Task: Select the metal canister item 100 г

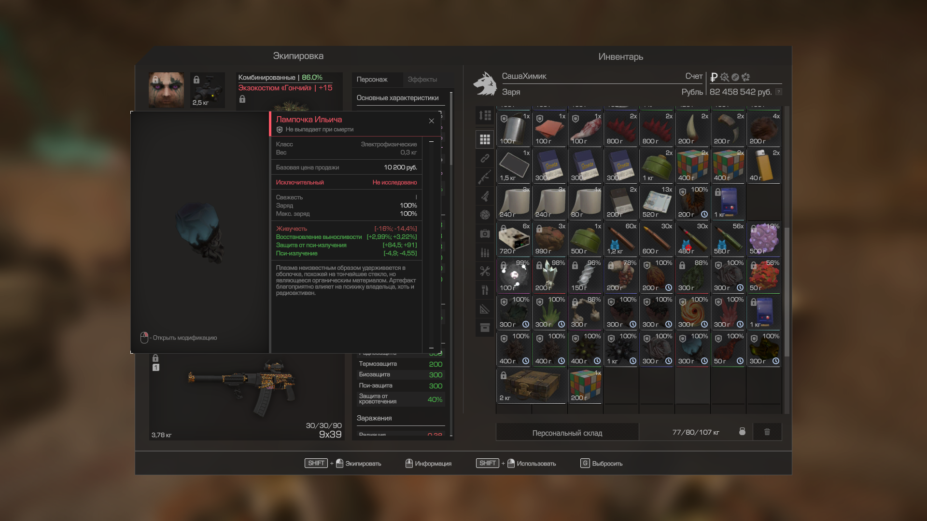Action: 514,129
